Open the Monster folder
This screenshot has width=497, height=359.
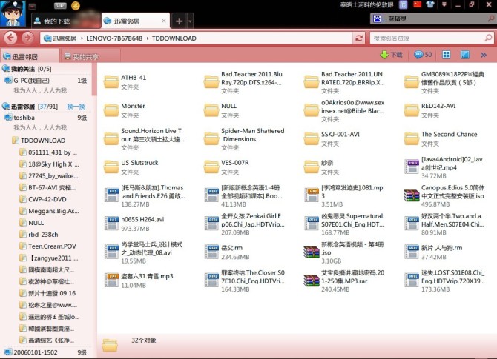click(125, 110)
